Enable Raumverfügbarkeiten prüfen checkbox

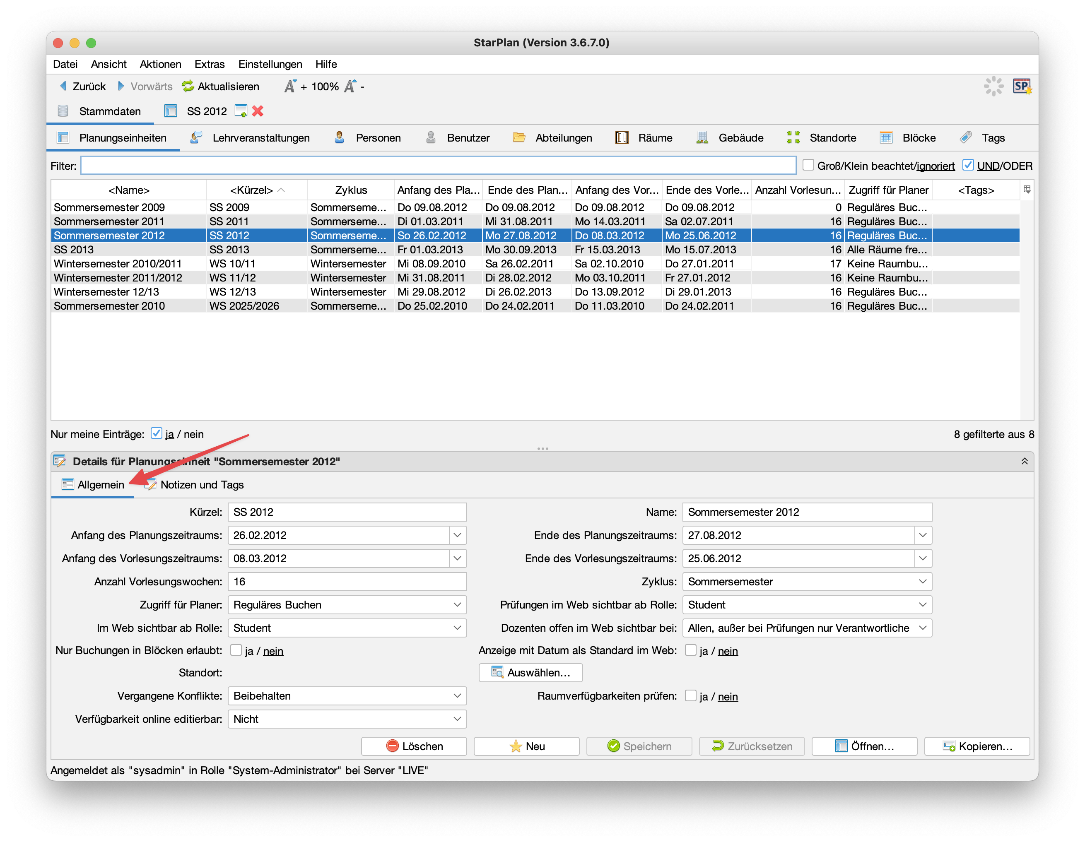[x=690, y=695]
